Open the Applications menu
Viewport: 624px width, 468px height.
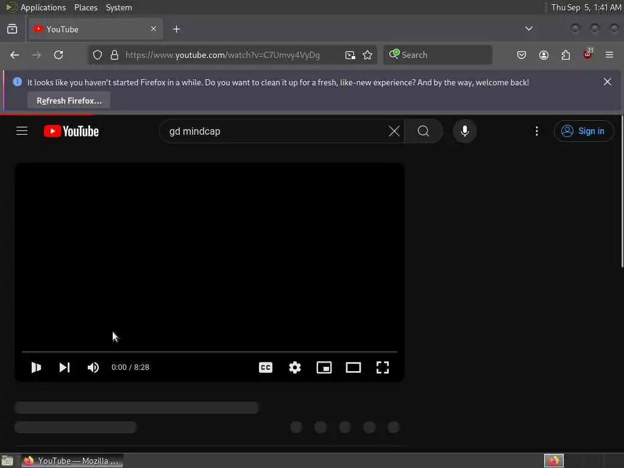coord(43,7)
